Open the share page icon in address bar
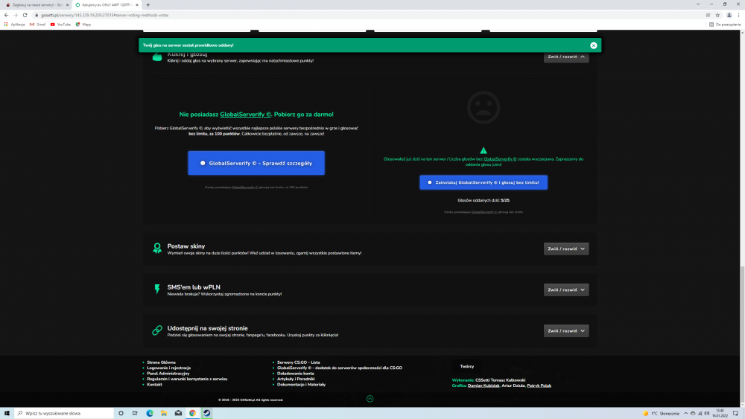The image size is (745, 419). [x=708, y=15]
